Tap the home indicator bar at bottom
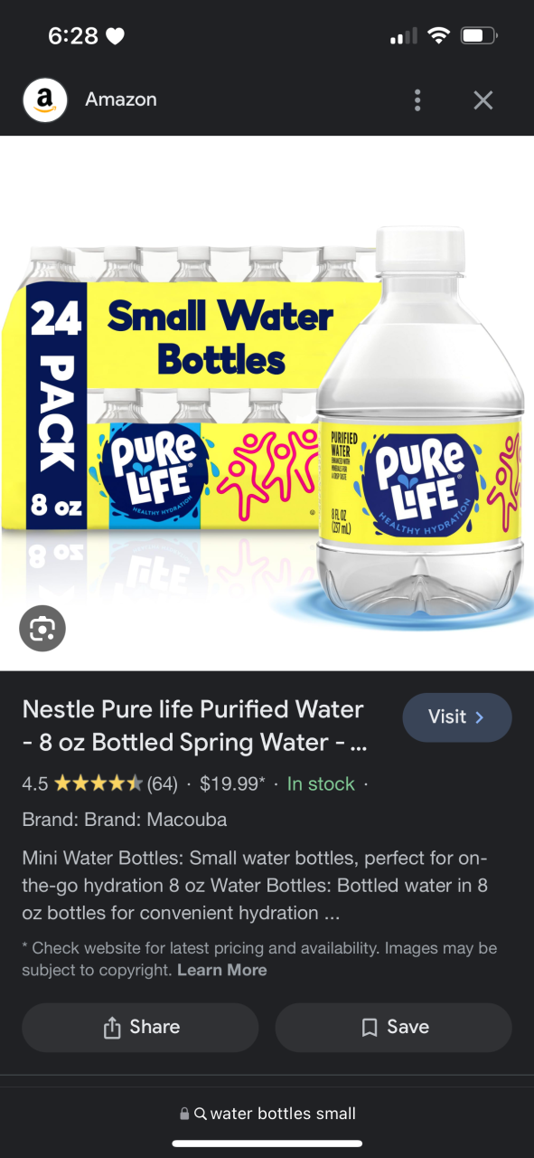The height and width of the screenshot is (1158, 534). pyautogui.click(x=267, y=1144)
